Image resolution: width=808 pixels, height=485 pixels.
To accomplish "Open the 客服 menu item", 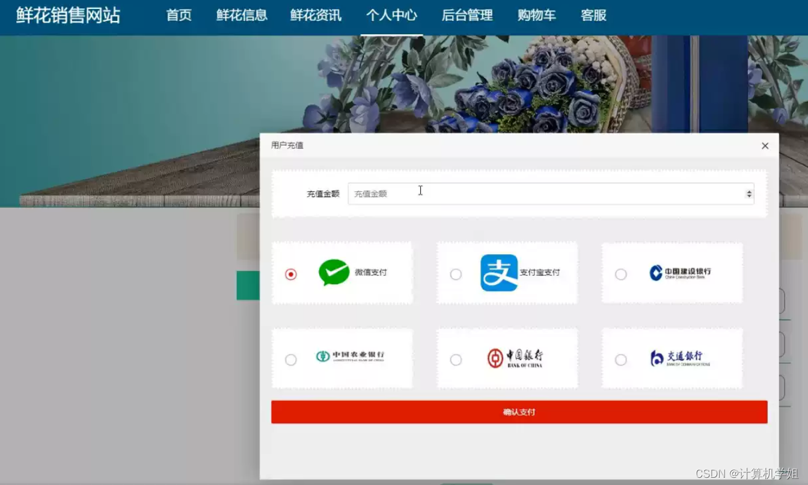I will [x=594, y=16].
